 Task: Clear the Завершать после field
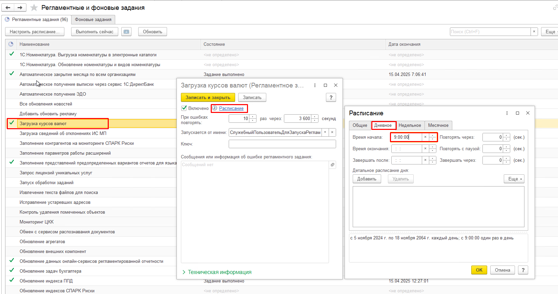(425, 160)
